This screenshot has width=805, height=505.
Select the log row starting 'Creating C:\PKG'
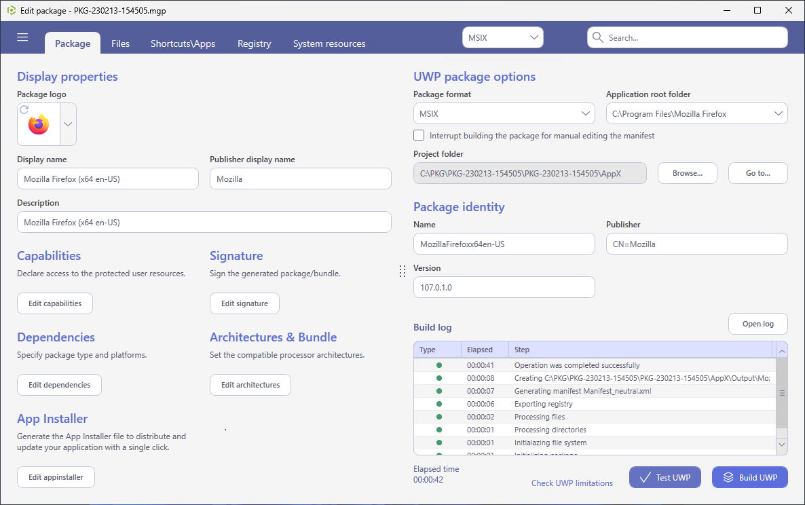coord(595,378)
